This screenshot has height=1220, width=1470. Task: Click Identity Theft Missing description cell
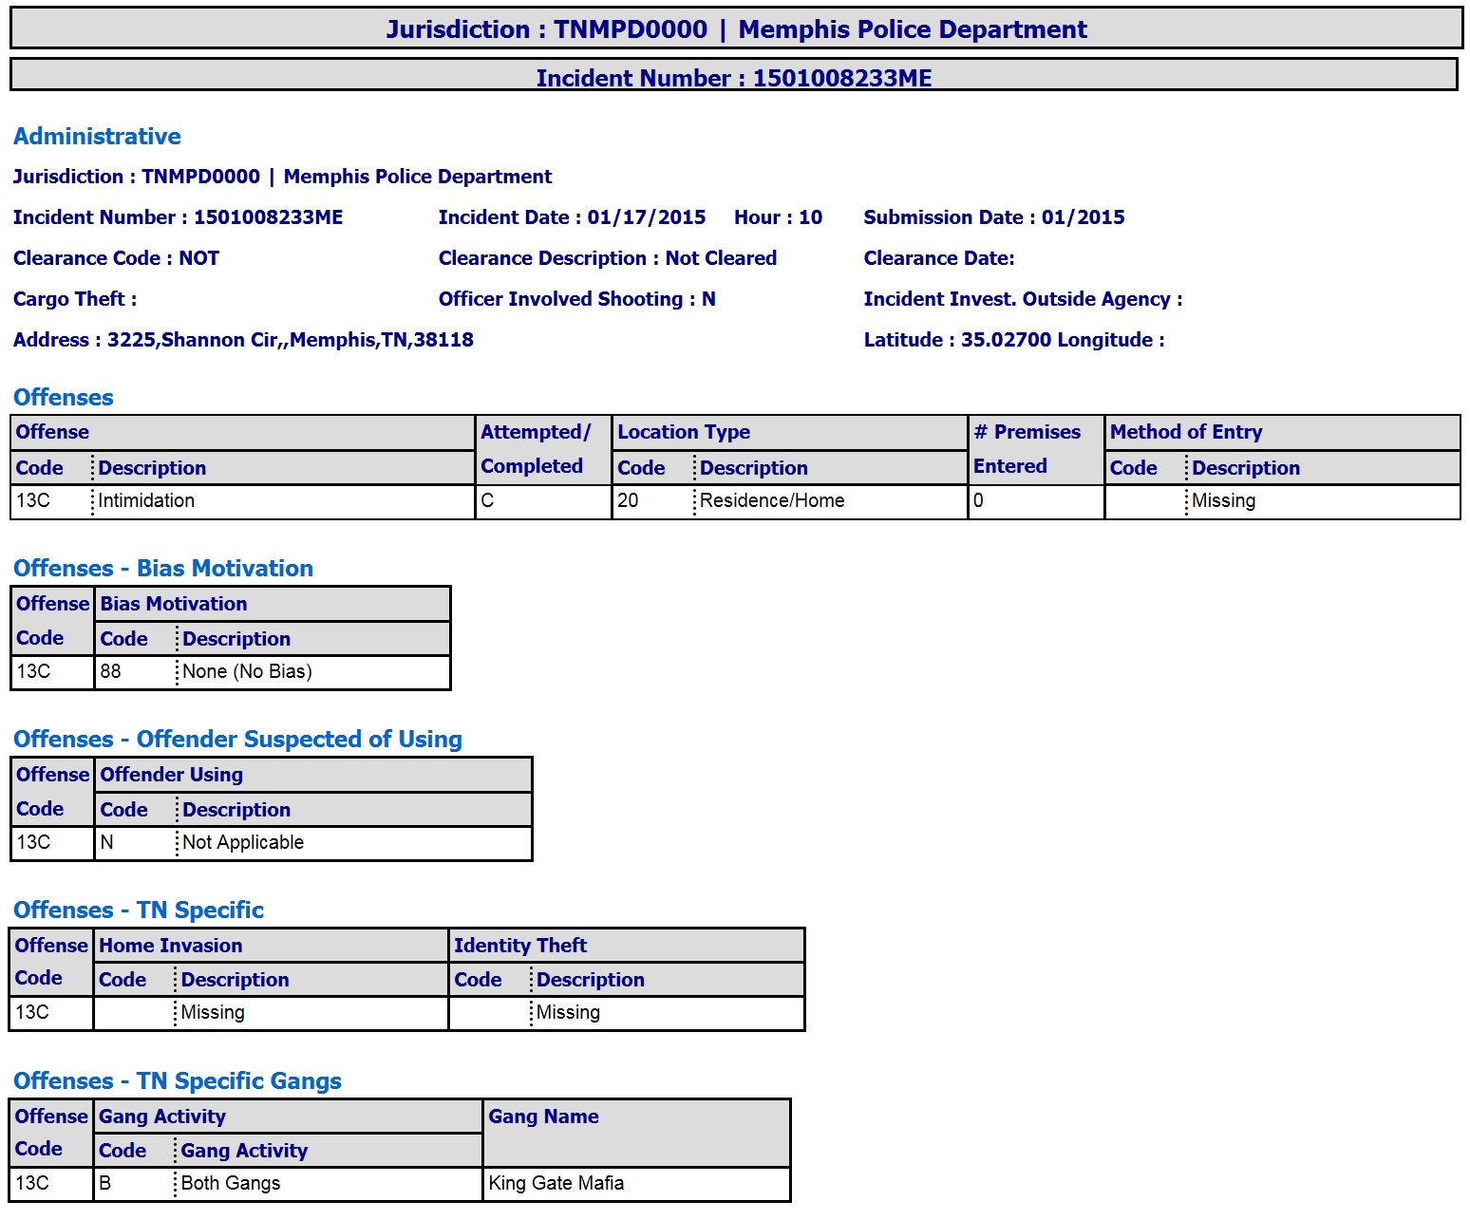668,1013
